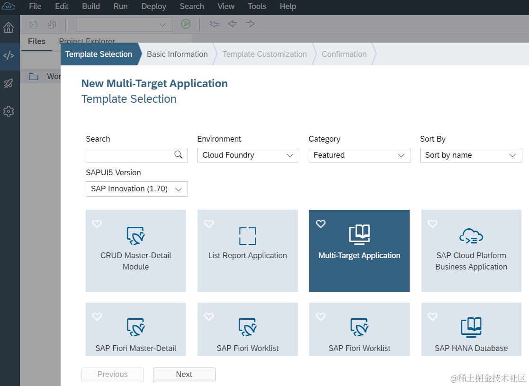Screen dimensions: 529x386
Task: Click the List Report Application bracket icon
Action: click(x=248, y=236)
